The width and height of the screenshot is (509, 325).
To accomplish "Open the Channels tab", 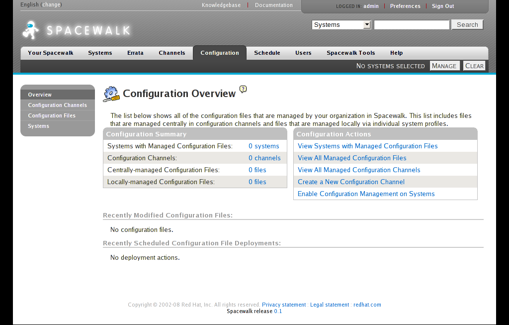I will (171, 53).
